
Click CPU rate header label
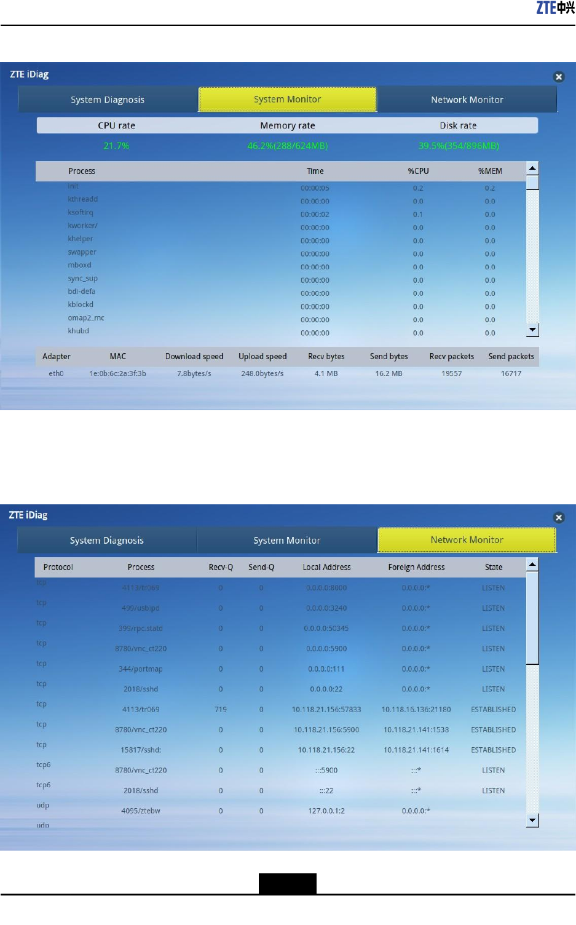click(117, 125)
